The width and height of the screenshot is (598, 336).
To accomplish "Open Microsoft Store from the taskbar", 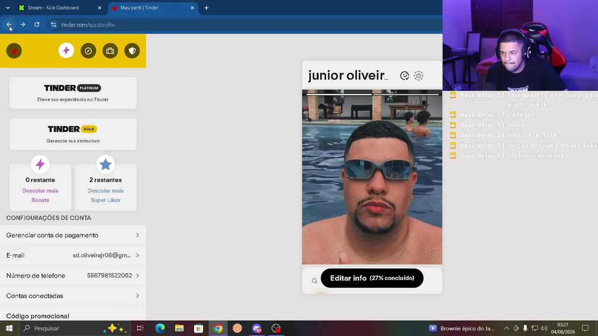I will coord(199,329).
